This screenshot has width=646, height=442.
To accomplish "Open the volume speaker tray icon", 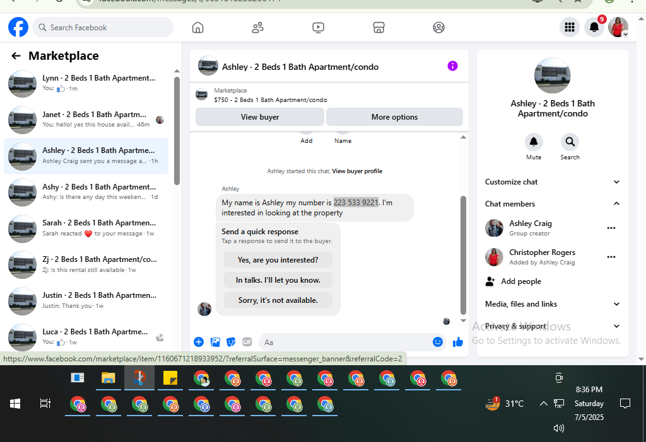I will coord(559,428).
